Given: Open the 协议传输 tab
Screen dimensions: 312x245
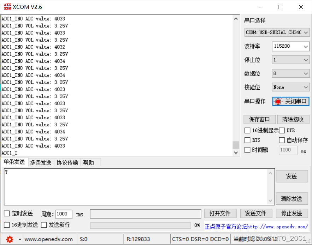Looking at the screenshot, I should pos(67,162).
